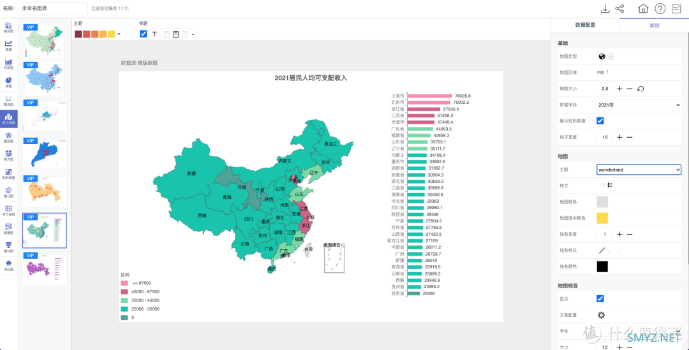This screenshot has width=689, height=350.
Task: Open the 漏斗图 funnel chart category
Action: pyautogui.click(x=9, y=247)
